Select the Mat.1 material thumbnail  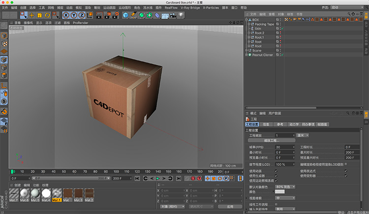[57, 195]
